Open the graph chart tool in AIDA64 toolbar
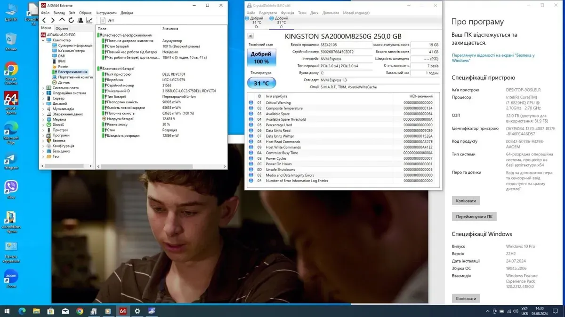This screenshot has height=317, width=565. click(x=89, y=20)
